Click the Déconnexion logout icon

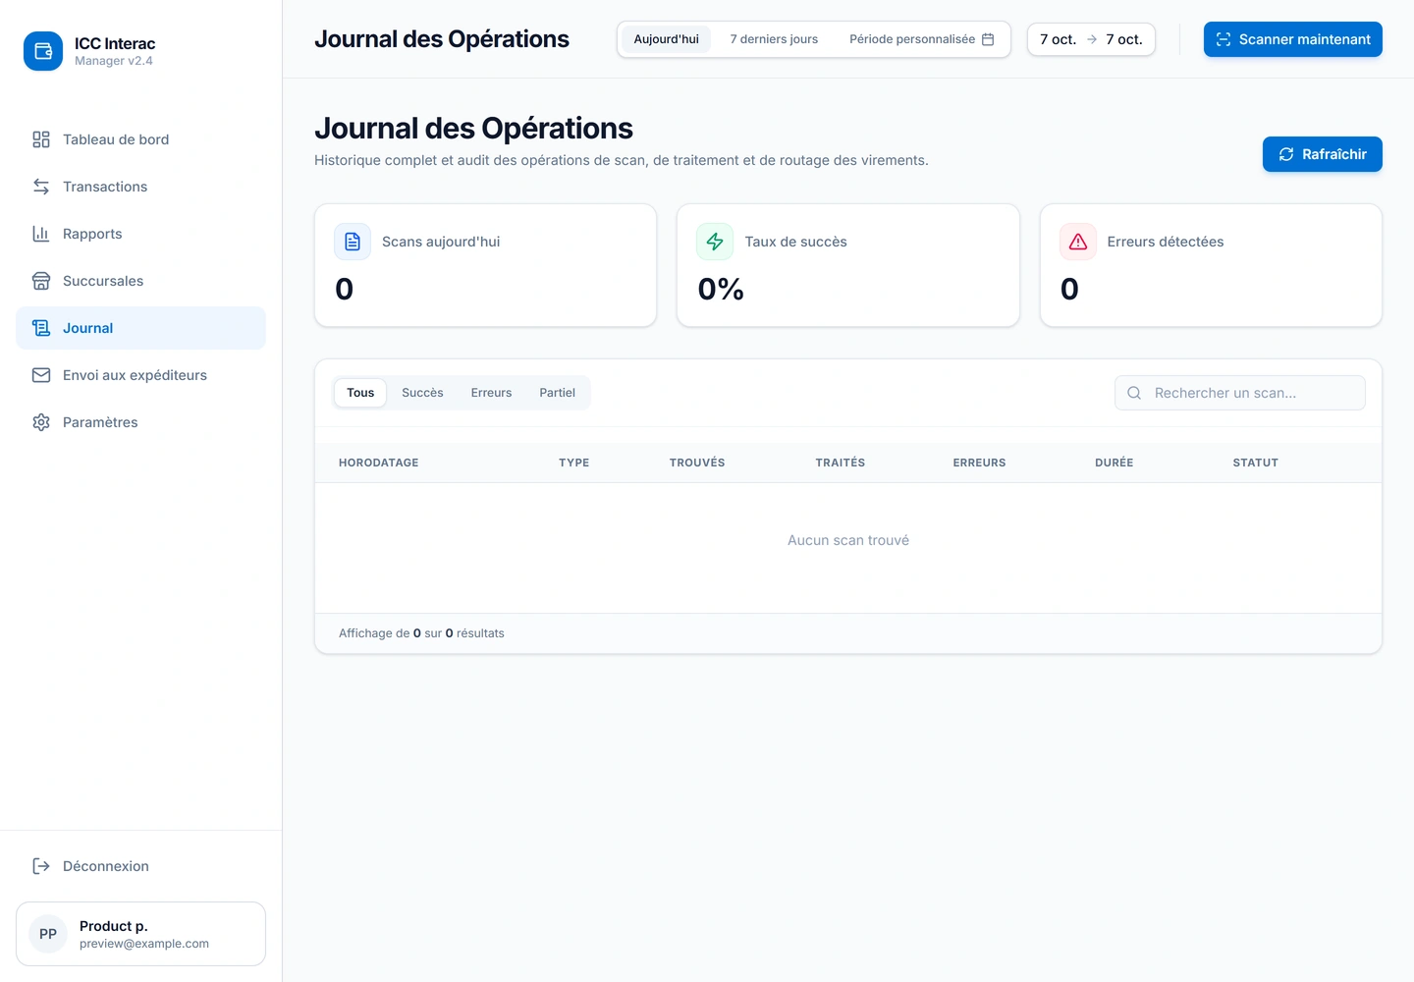click(x=41, y=866)
